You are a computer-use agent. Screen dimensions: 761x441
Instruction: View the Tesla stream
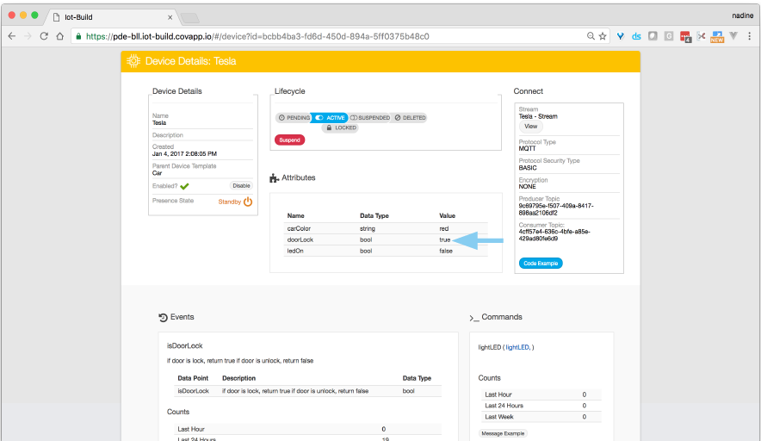pos(530,127)
